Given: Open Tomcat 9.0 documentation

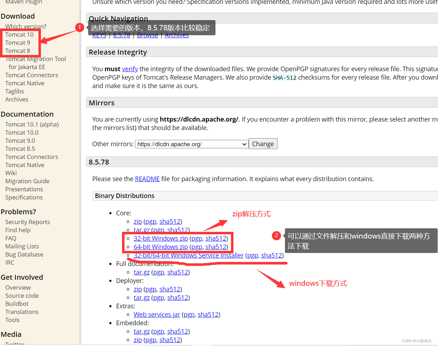Looking at the screenshot, I should (x=20, y=141).
